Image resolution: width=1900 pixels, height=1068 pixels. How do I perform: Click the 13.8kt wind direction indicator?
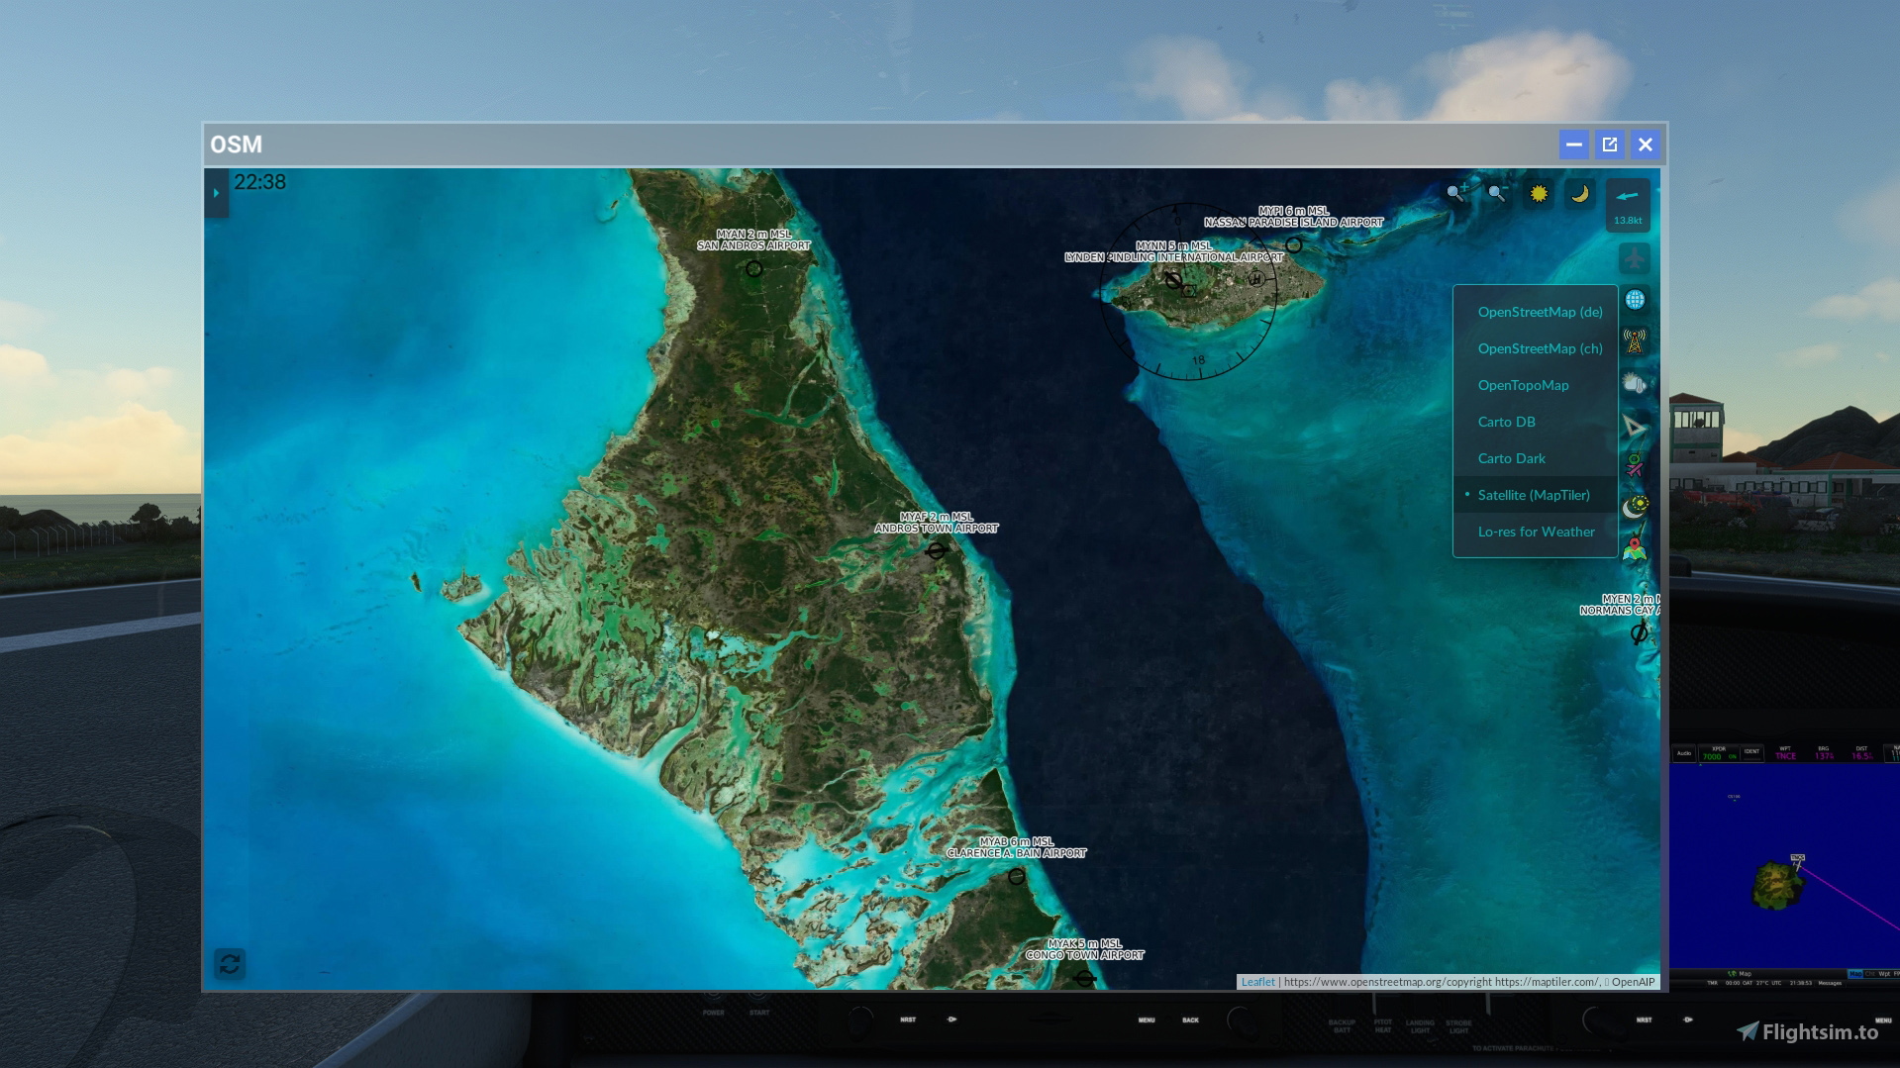click(1627, 205)
